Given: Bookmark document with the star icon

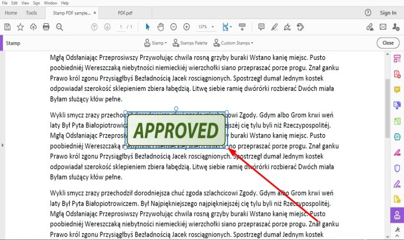Looking at the screenshot, I should 20,27.
